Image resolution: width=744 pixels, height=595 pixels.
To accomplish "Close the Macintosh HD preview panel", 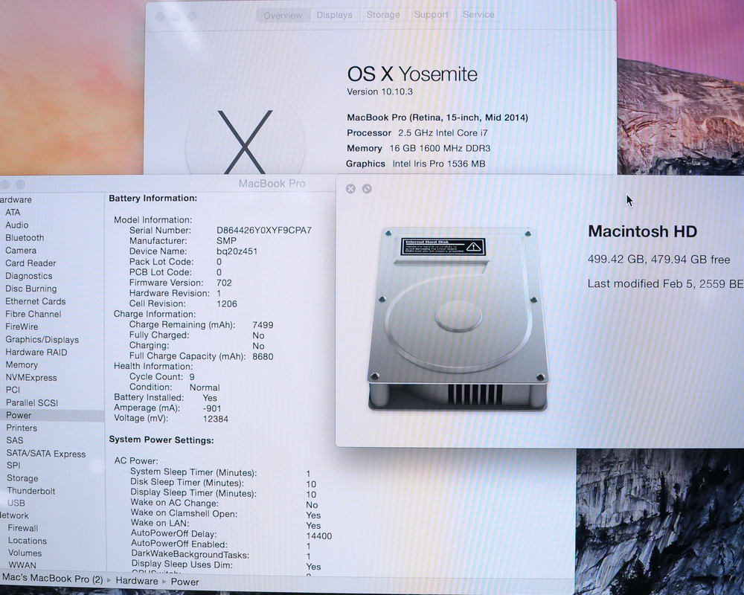I will tap(350, 189).
